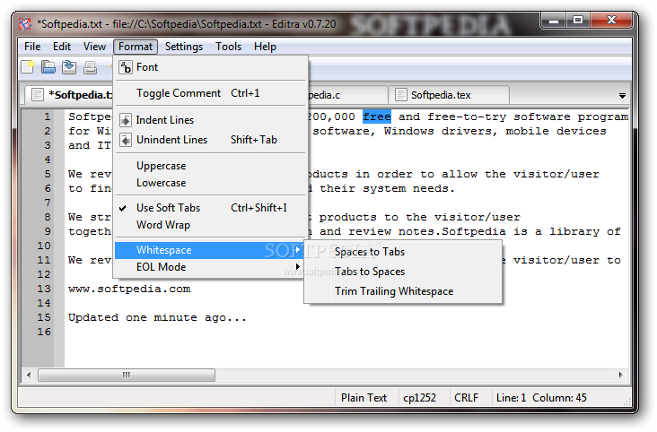Choose Trim Trailing Whitespace
Image resolution: width=657 pixels, height=432 pixels.
(x=403, y=291)
